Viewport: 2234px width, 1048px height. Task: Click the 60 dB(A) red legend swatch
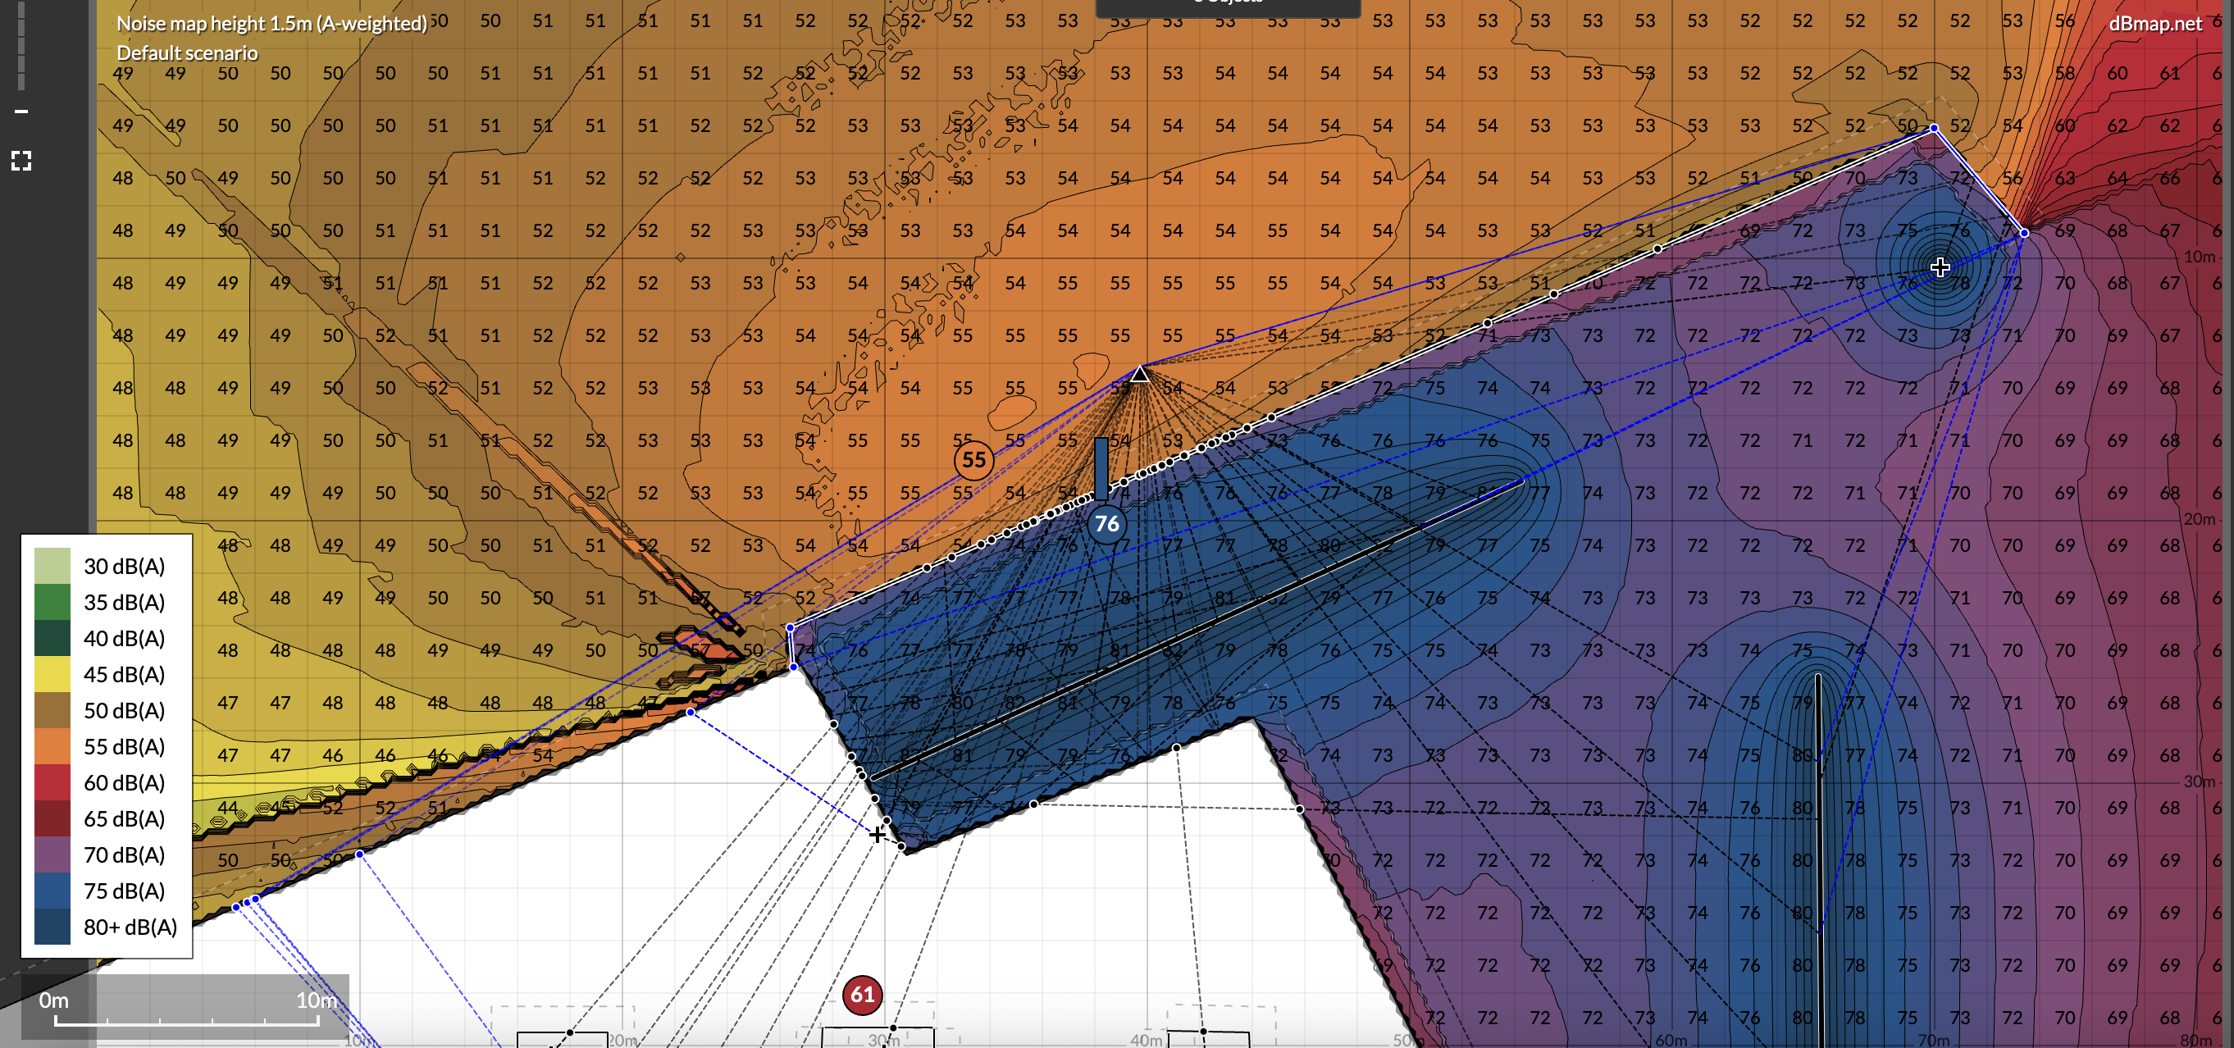click(52, 783)
